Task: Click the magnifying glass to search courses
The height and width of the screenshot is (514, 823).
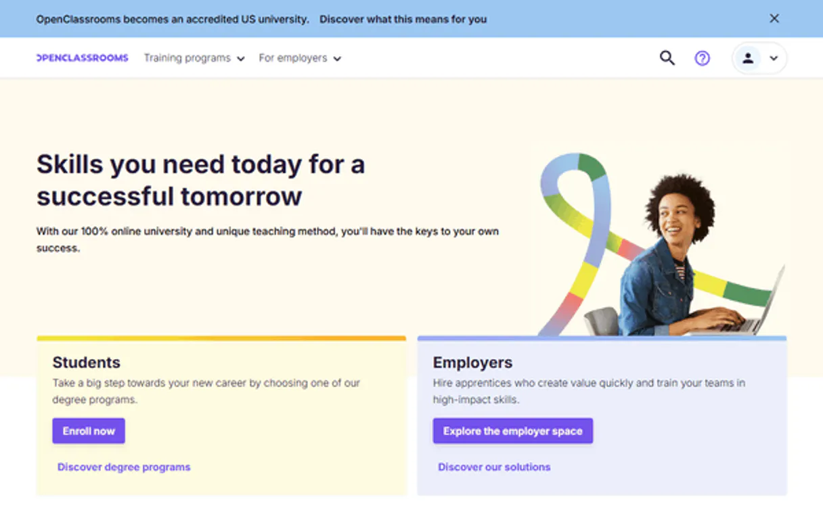Action: click(x=667, y=58)
